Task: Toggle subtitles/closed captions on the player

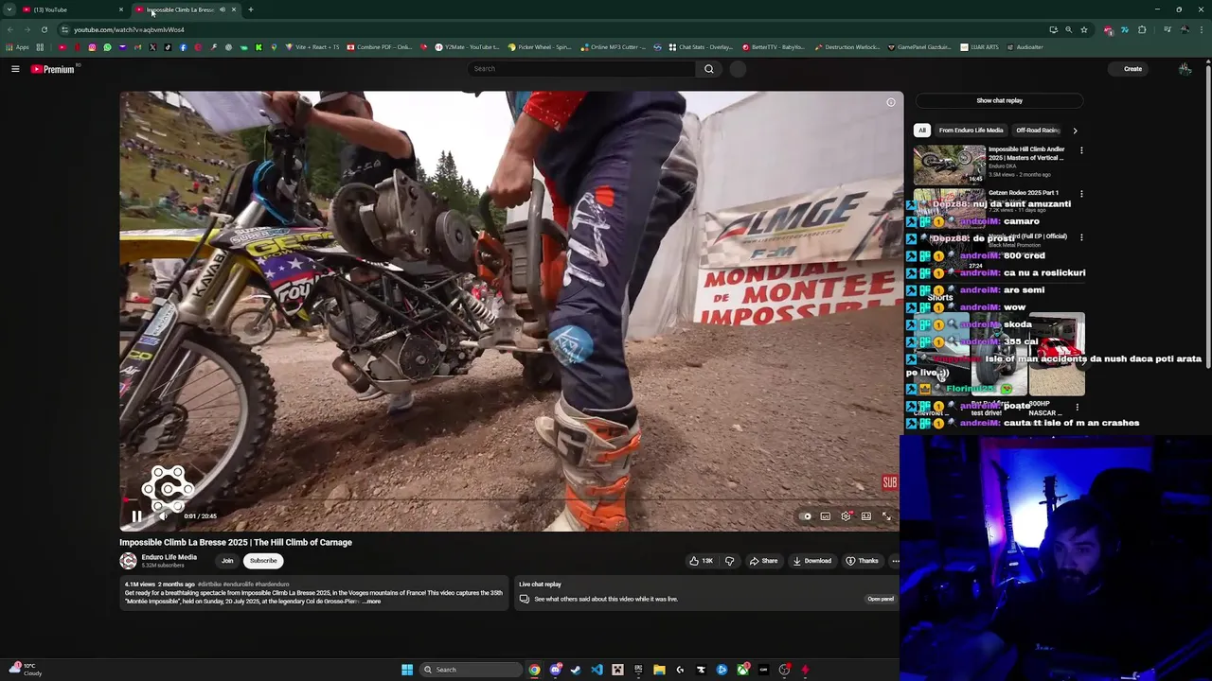Action: tap(826, 516)
